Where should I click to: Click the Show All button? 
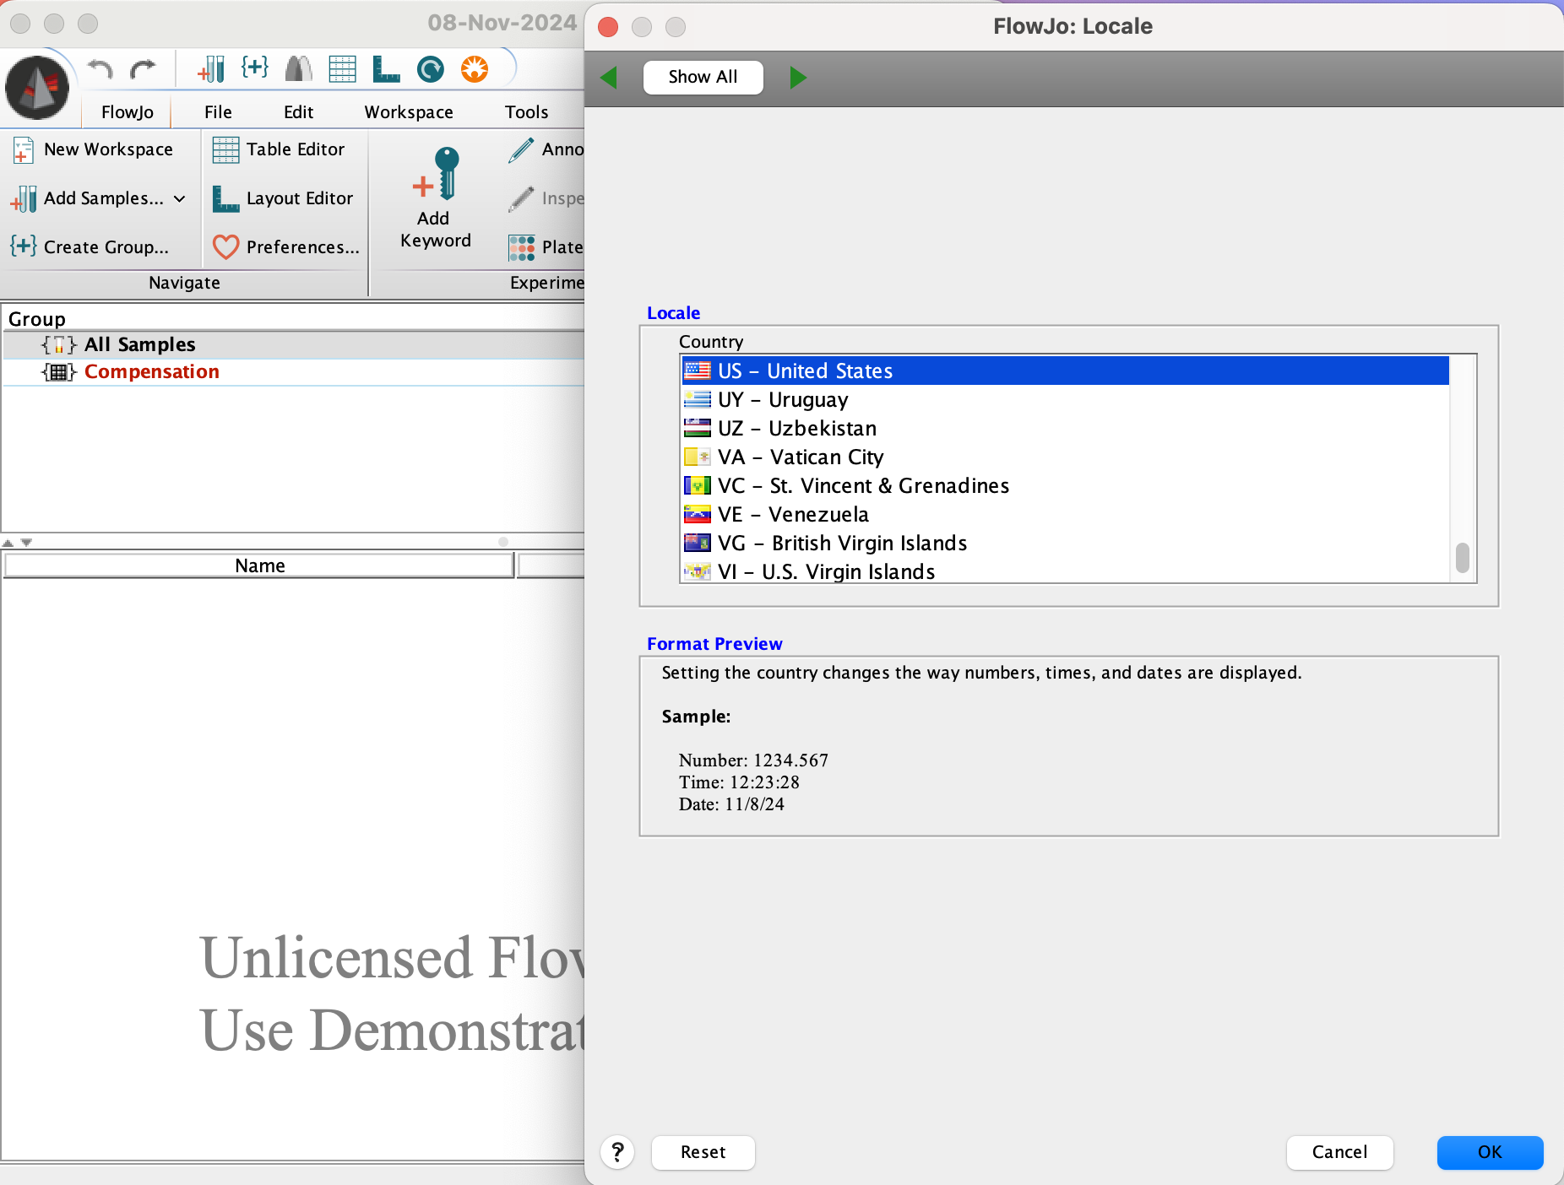pos(703,77)
